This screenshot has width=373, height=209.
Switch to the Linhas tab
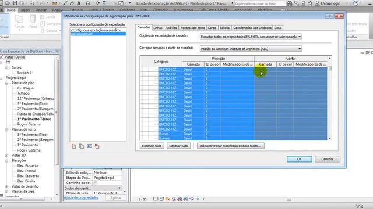(x=158, y=28)
